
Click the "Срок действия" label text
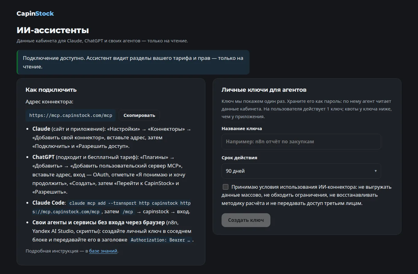(x=239, y=158)
